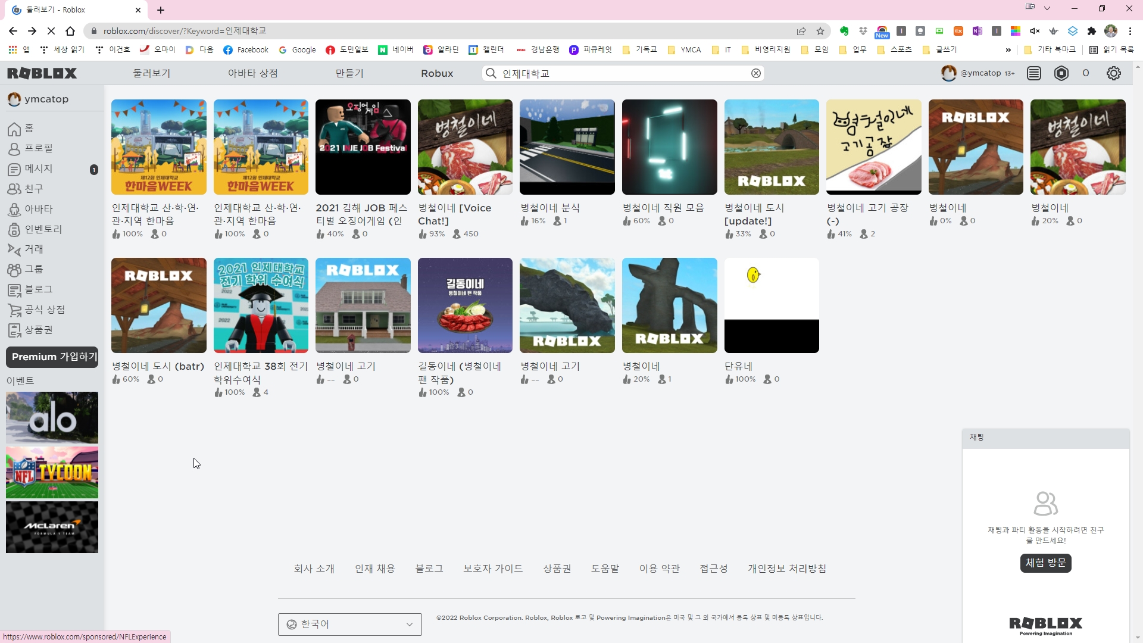Open 인벤토리 in the left sidebar

pyautogui.click(x=43, y=229)
